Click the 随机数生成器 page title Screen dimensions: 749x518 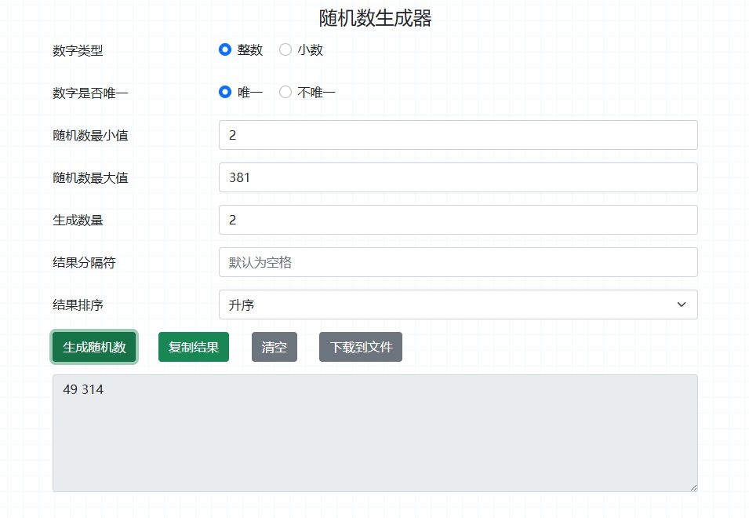pos(375,18)
